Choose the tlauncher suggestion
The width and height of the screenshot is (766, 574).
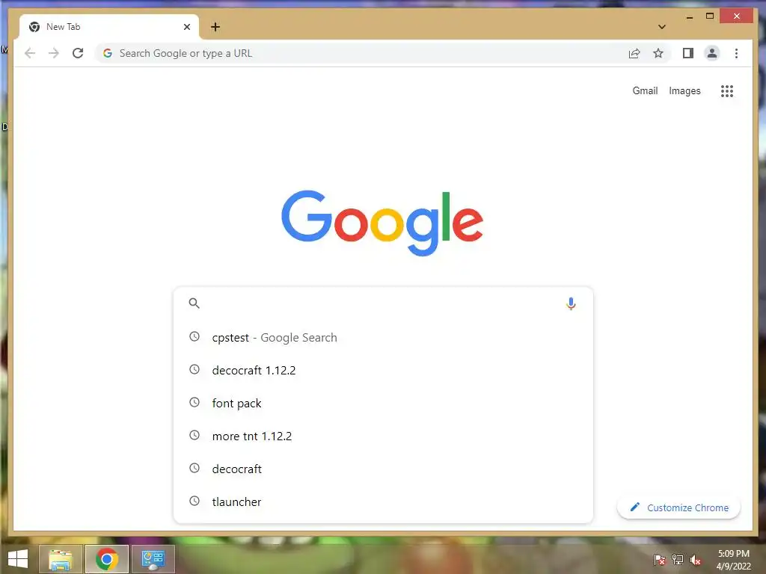pyautogui.click(x=384, y=502)
